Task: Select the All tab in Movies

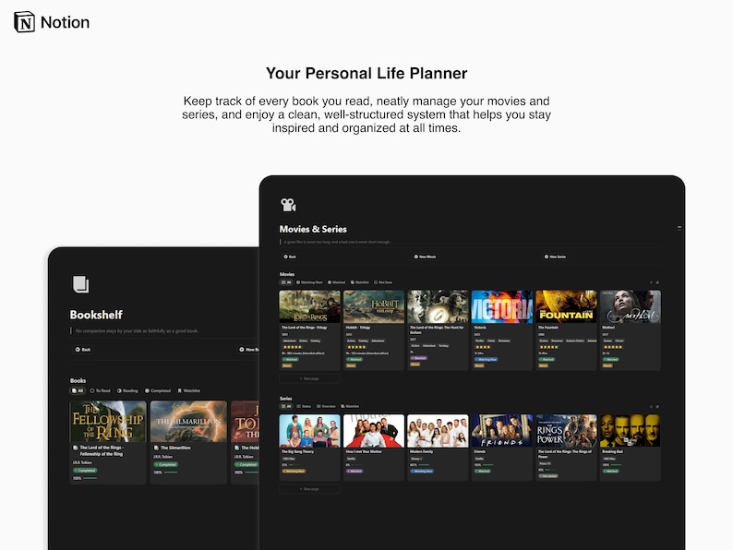Action: tap(286, 282)
